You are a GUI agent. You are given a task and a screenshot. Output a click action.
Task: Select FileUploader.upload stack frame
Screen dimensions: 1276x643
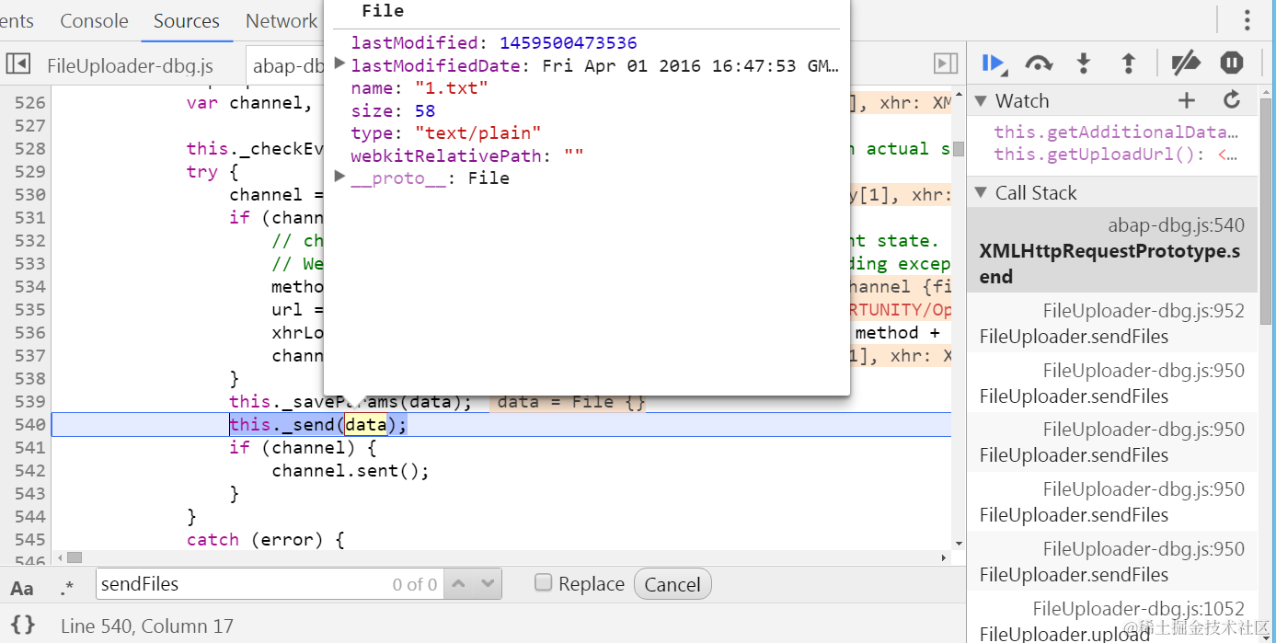[1111, 621]
